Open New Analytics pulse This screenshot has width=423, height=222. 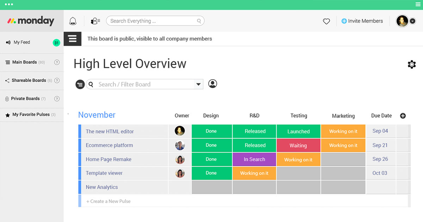[102, 187]
